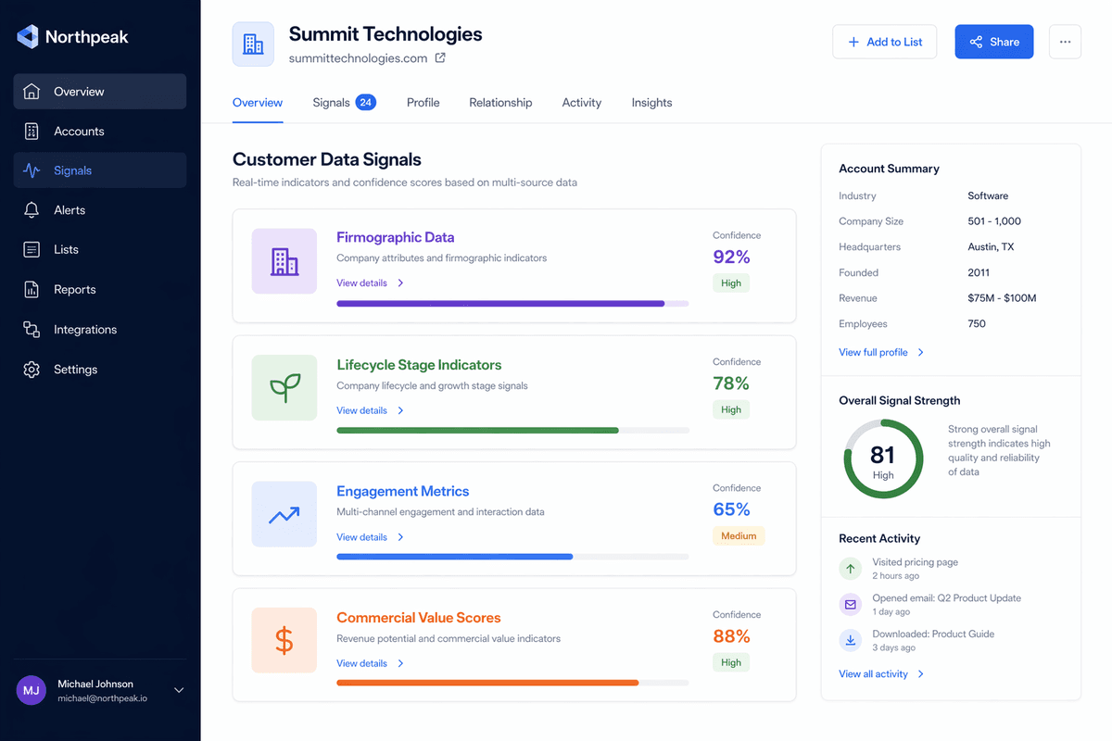Click the Reports chart-document icon
Image resolution: width=1112 pixels, height=741 pixels.
tap(32, 290)
